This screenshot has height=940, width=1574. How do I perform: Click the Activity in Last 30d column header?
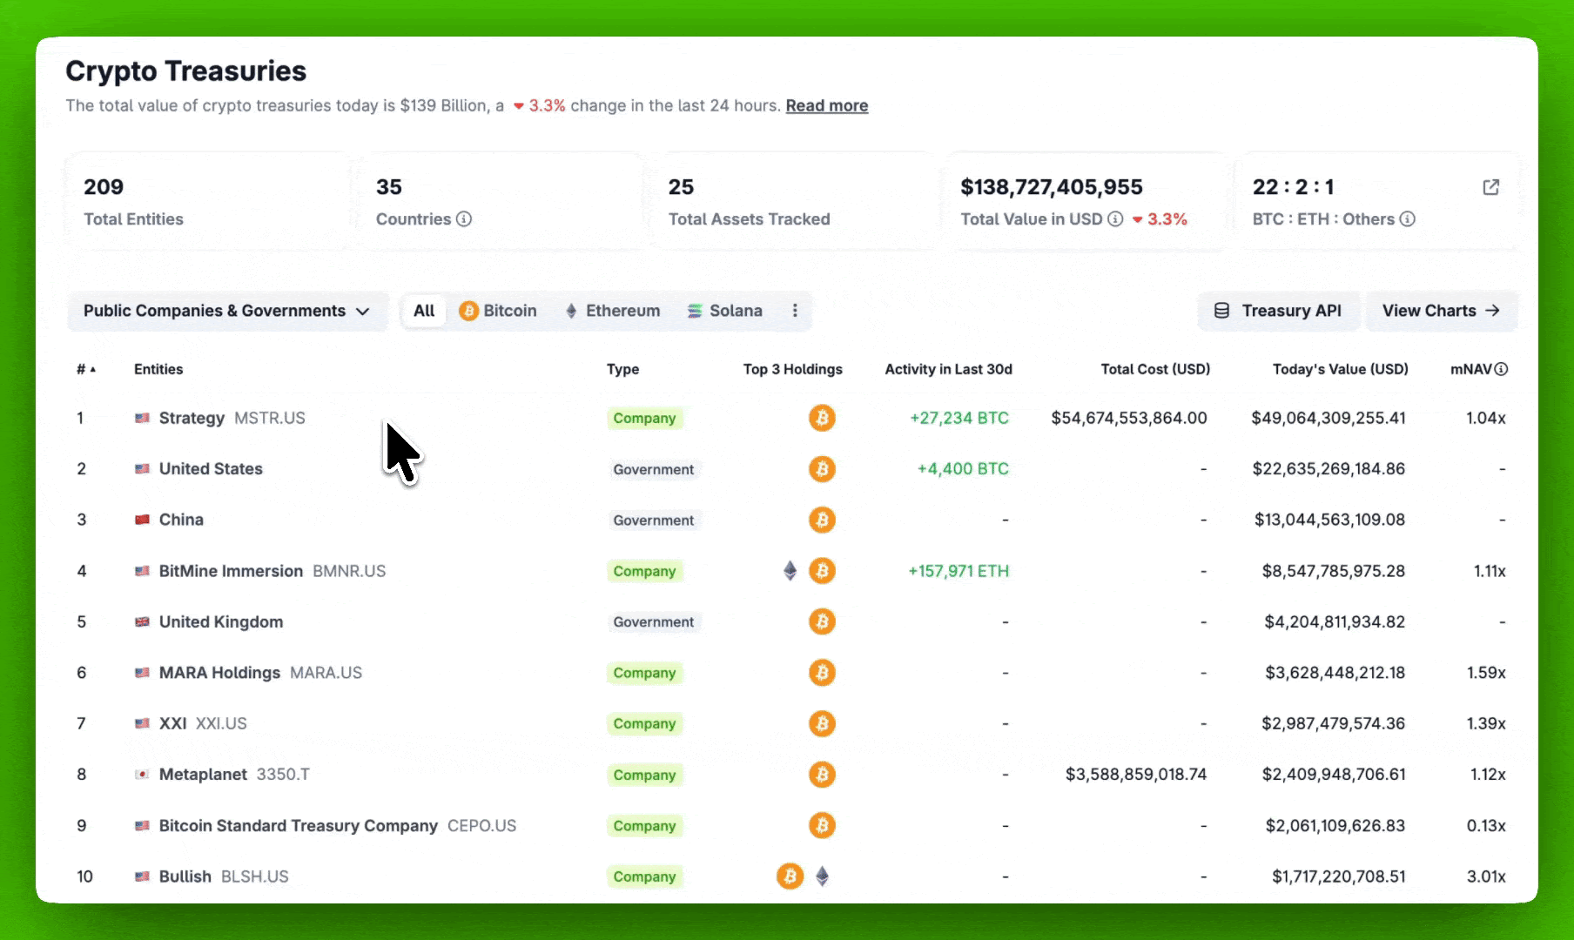click(949, 369)
